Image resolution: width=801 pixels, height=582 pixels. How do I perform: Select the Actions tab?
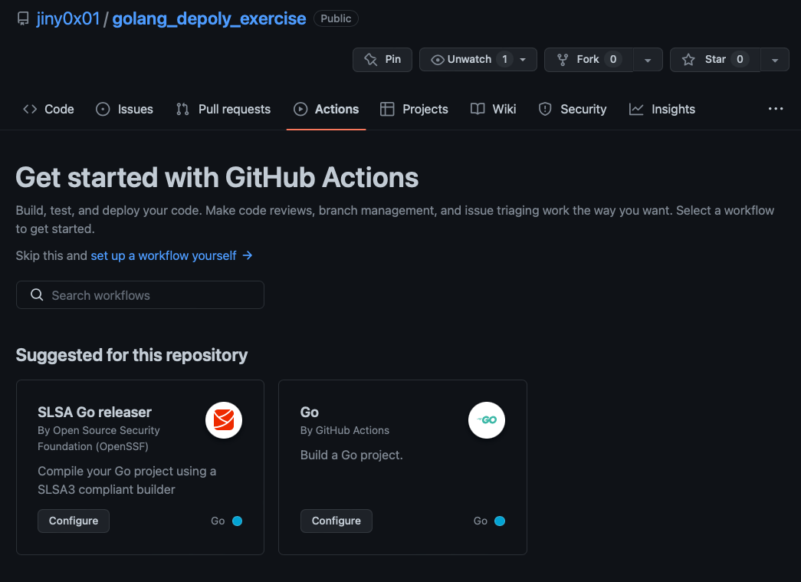pos(326,109)
